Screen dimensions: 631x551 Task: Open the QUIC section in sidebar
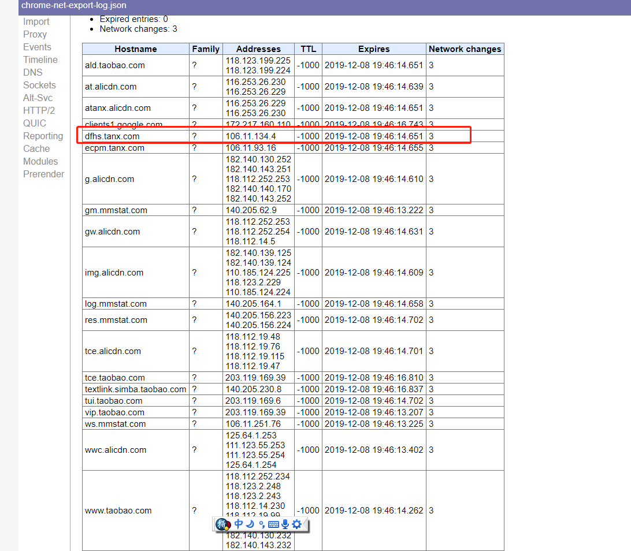(x=35, y=123)
